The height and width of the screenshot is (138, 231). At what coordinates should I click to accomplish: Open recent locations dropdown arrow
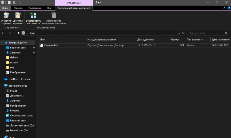pos(14,33)
